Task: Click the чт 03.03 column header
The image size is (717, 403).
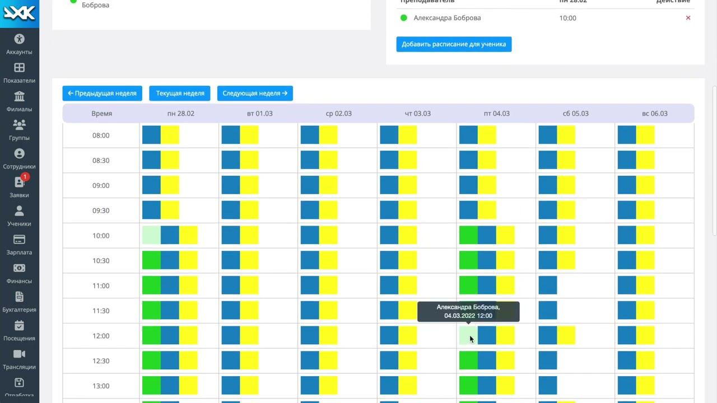Action: (x=418, y=114)
